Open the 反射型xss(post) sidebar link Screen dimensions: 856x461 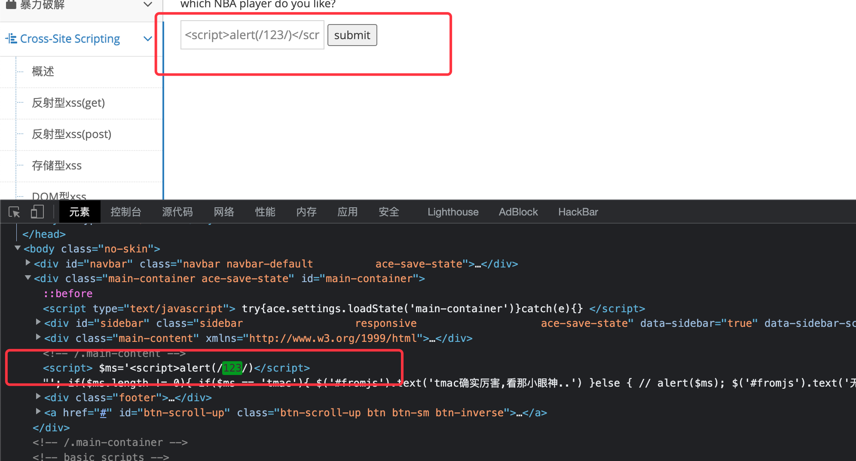pos(72,134)
